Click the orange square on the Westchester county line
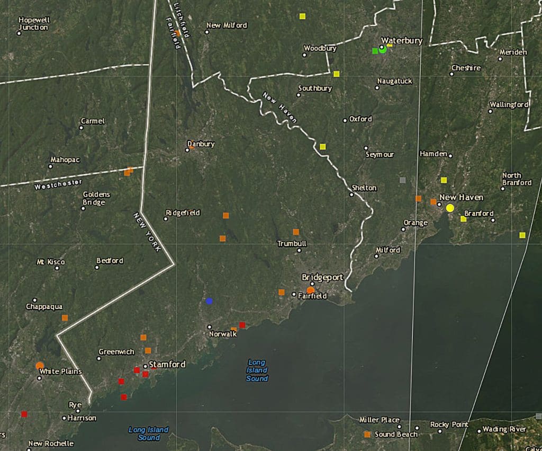The height and width of the screenshot is (451, 542). click(128, 172)
